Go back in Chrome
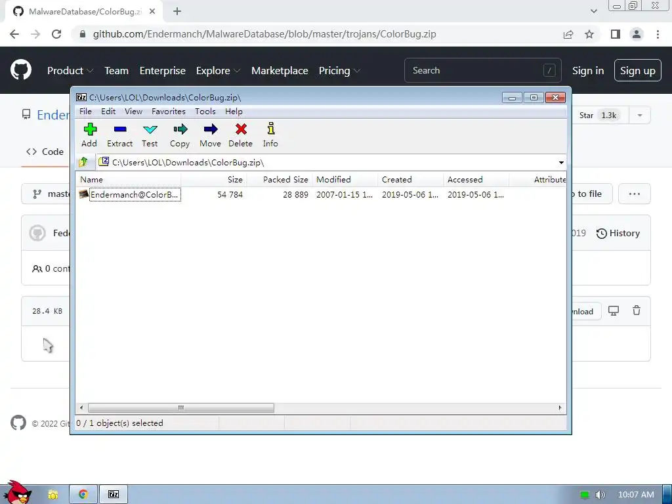672x504 pixels. pos(14,34)
